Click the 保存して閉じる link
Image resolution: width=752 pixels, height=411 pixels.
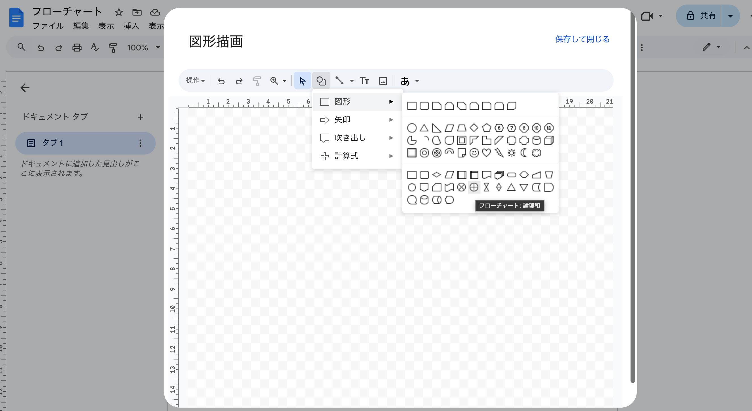582,39
